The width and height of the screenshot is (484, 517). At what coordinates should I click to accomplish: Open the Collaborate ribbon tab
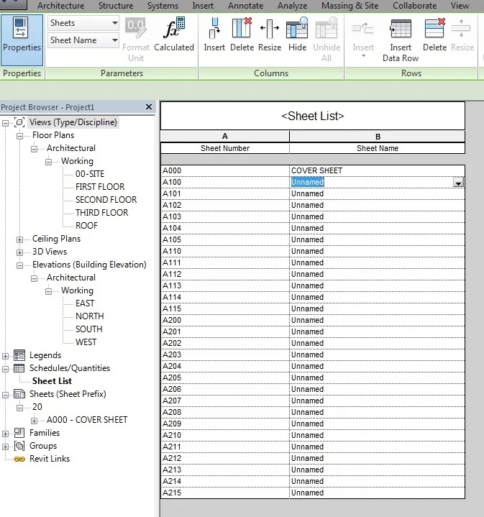(x=414, y=6)
